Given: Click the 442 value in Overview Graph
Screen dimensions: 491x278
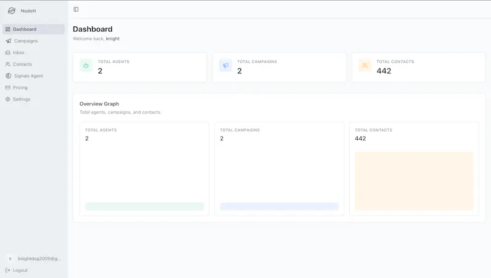Looking at the screenshot, I should point(360,138).
